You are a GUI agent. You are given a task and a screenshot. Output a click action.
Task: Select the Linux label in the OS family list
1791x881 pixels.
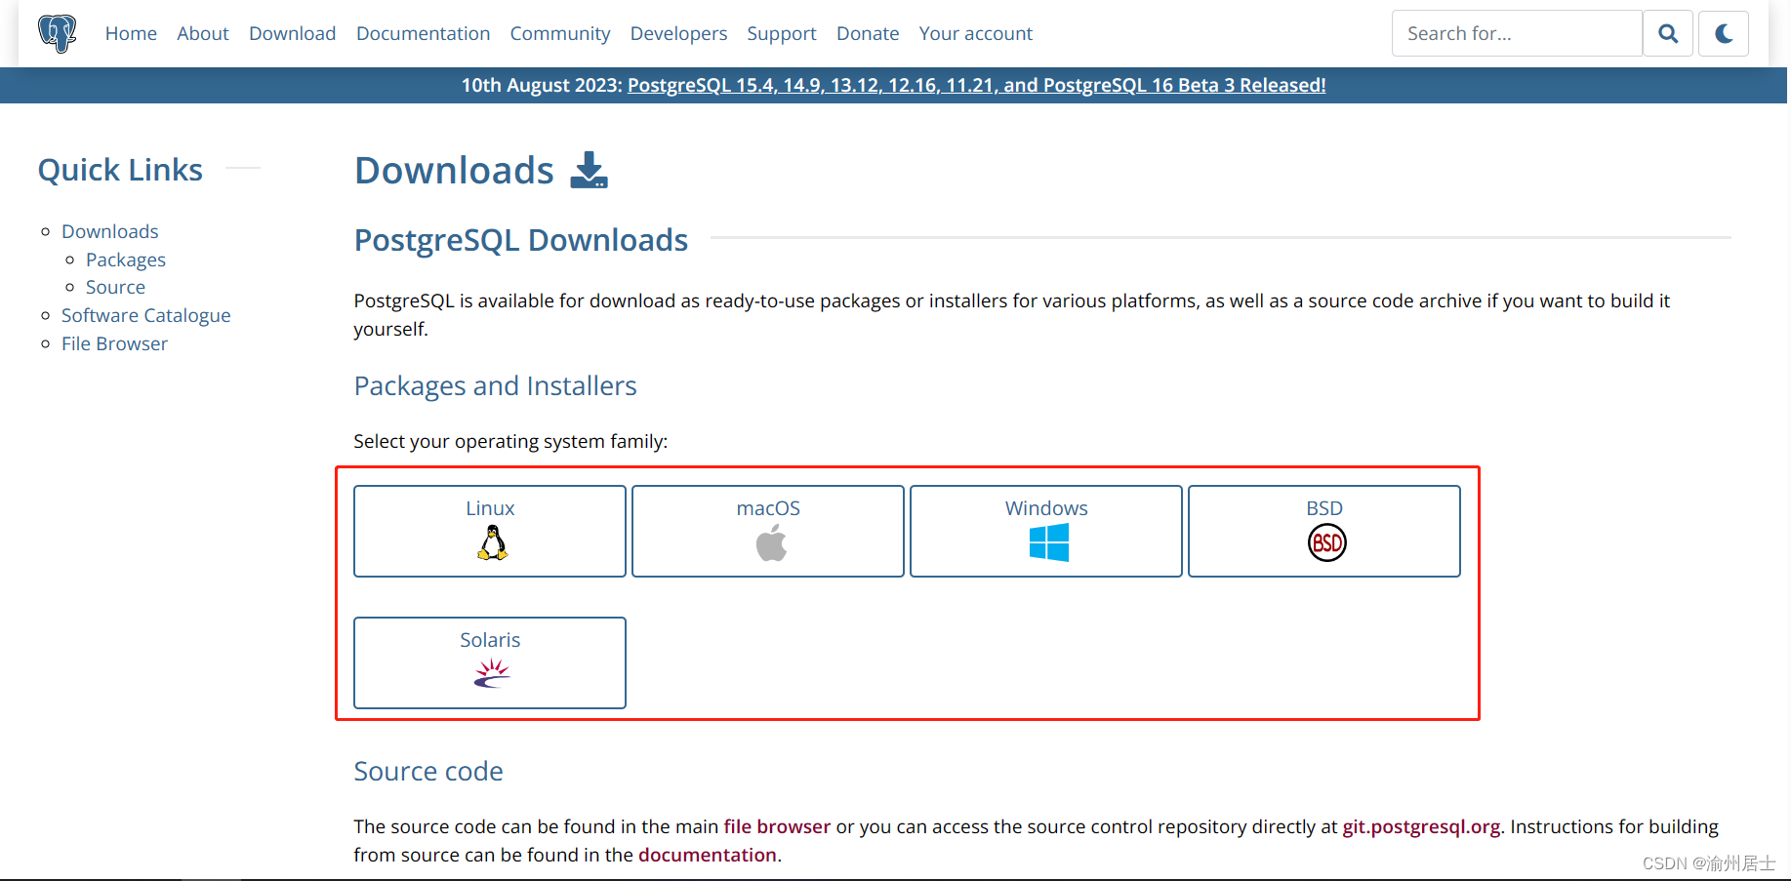[490, 508]
